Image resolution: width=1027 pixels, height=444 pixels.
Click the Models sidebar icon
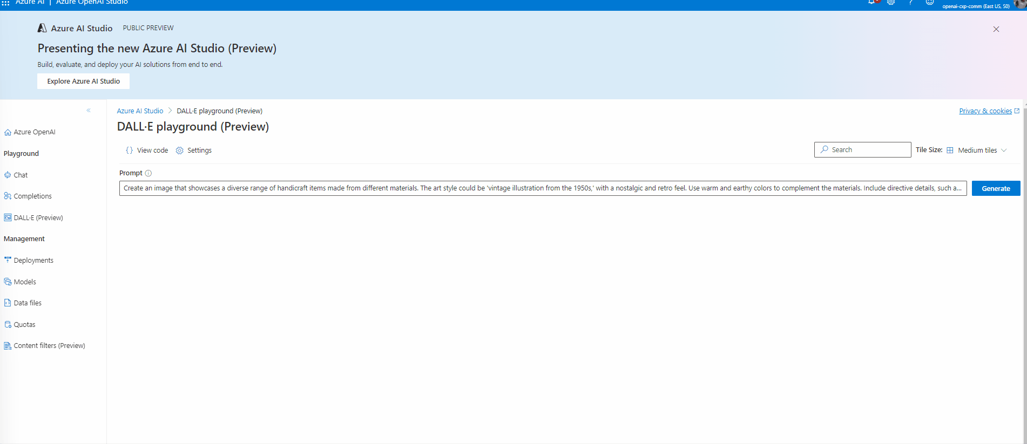[8, 282]
